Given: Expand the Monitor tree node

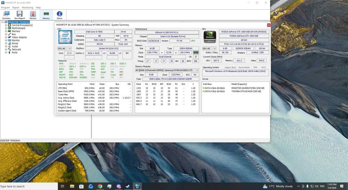Looking at the screenshot, I should coord(6,40).
